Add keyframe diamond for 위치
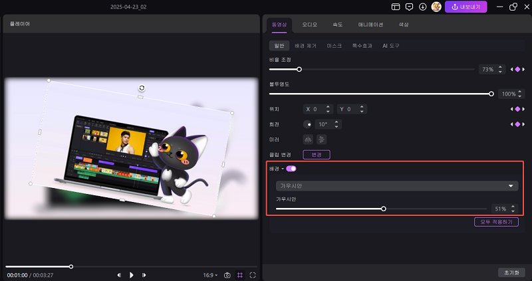 pyautogui.click(x=517, y=109)
